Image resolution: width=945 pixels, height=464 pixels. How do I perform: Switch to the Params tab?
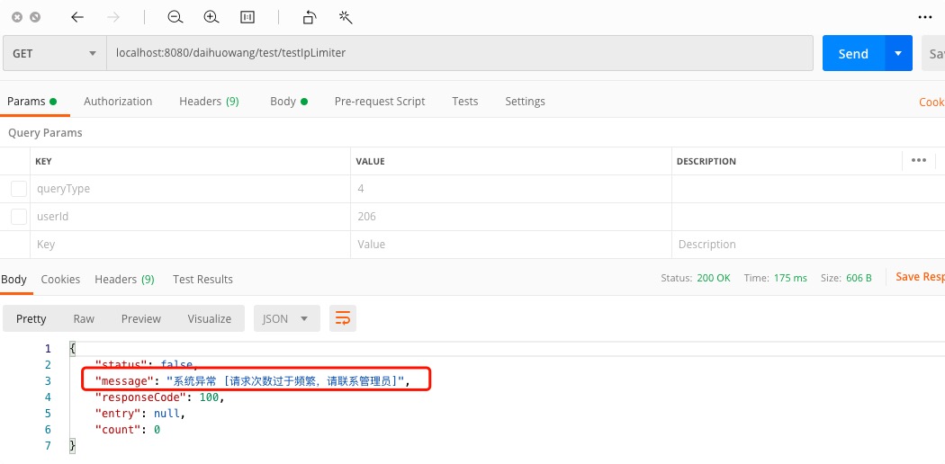coord(31,101)
